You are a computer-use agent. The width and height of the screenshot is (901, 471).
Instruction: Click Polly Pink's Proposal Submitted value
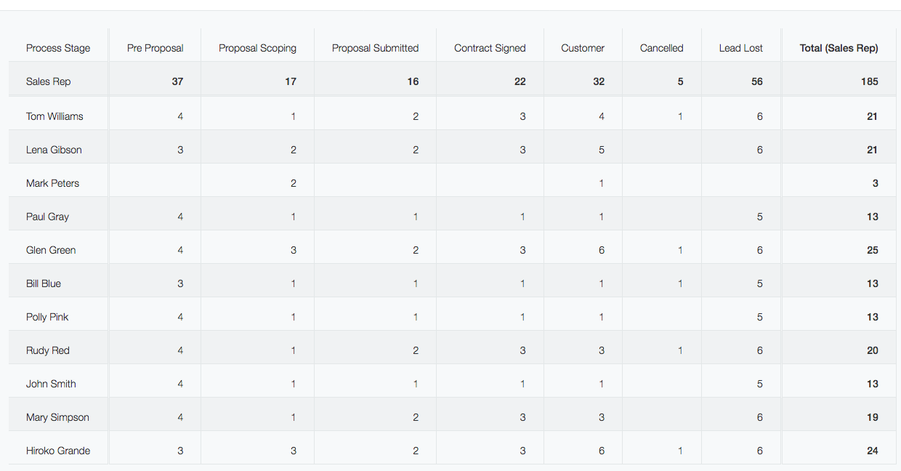(x=416, y=317)
